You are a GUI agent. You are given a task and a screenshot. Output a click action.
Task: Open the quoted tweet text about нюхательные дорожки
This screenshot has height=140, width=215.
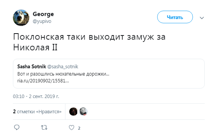pos(63,74)
